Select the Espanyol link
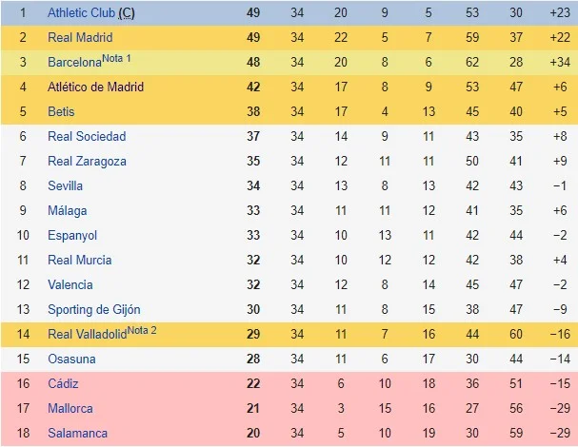578x447 pixels. point(72,236)
